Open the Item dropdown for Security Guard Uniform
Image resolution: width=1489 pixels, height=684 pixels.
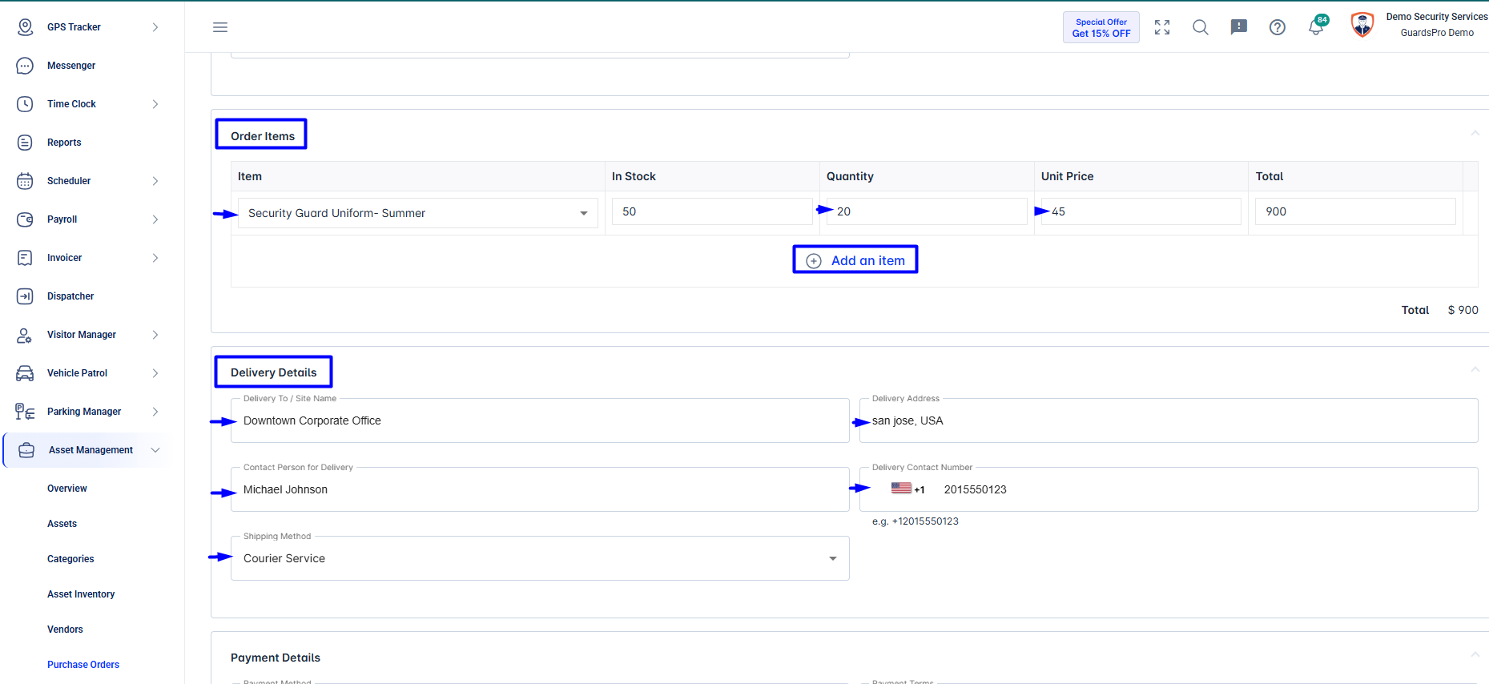(x=418, y=213)
